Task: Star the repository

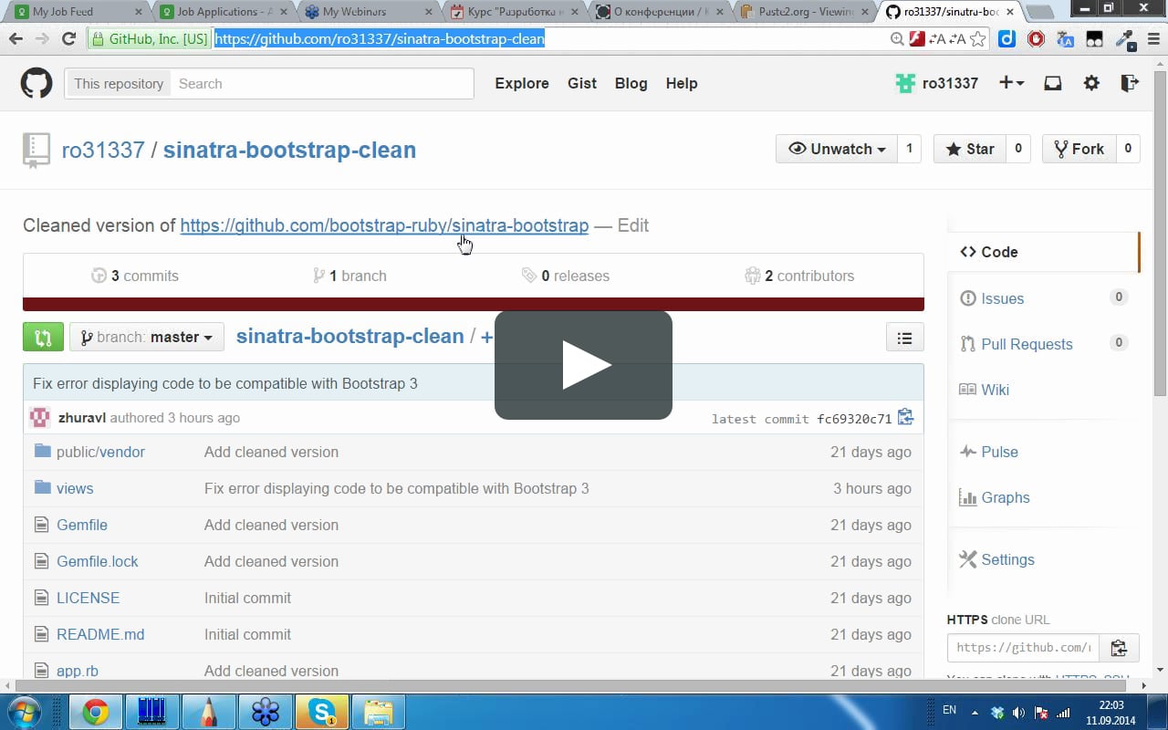Action: pyautogui.click(x=970, y=149)
